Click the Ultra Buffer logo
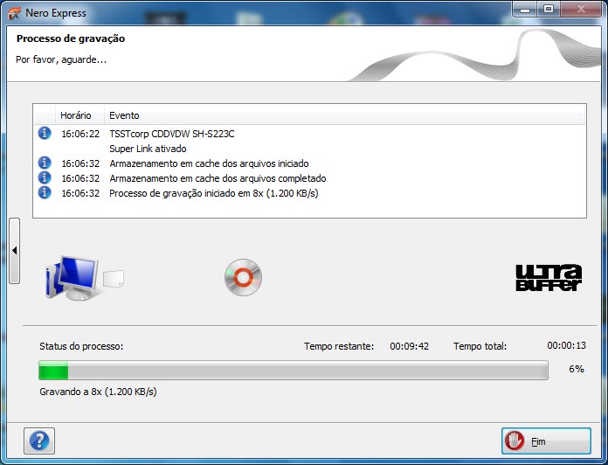 pyautogui.click(x=548, y=277)
